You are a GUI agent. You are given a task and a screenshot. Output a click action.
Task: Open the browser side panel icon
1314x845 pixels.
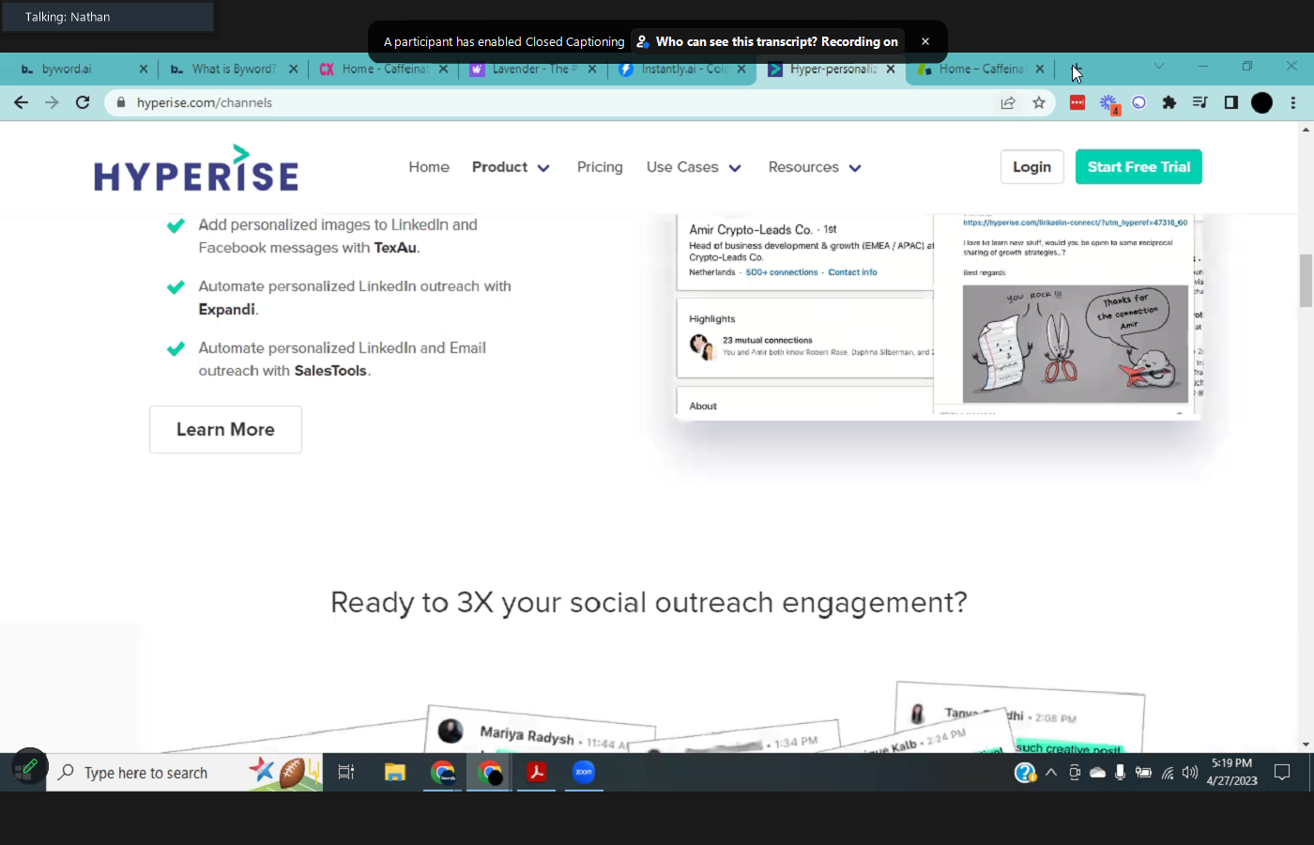[x=1231, y=102]
